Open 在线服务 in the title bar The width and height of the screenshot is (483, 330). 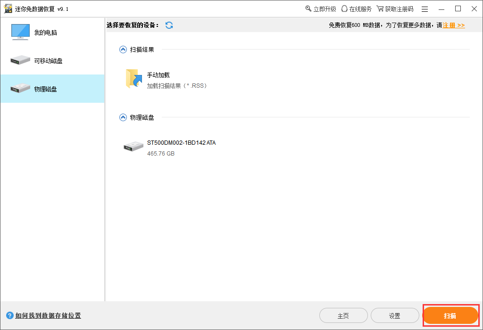357,9
